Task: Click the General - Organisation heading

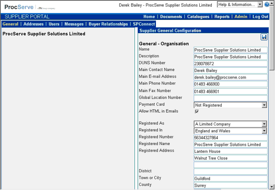Action: point(164,44)
